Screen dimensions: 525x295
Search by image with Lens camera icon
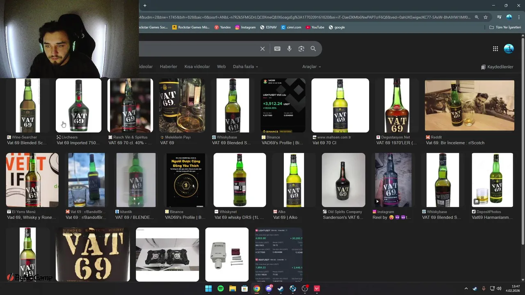click(301, 49)
